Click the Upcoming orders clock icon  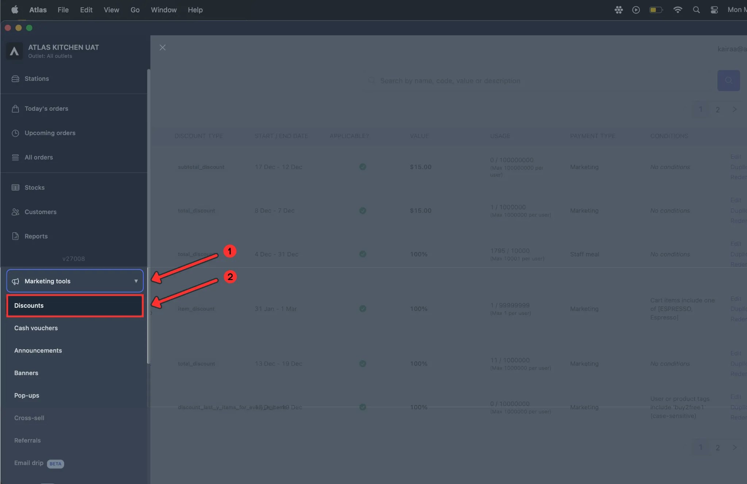coord(15,133)
